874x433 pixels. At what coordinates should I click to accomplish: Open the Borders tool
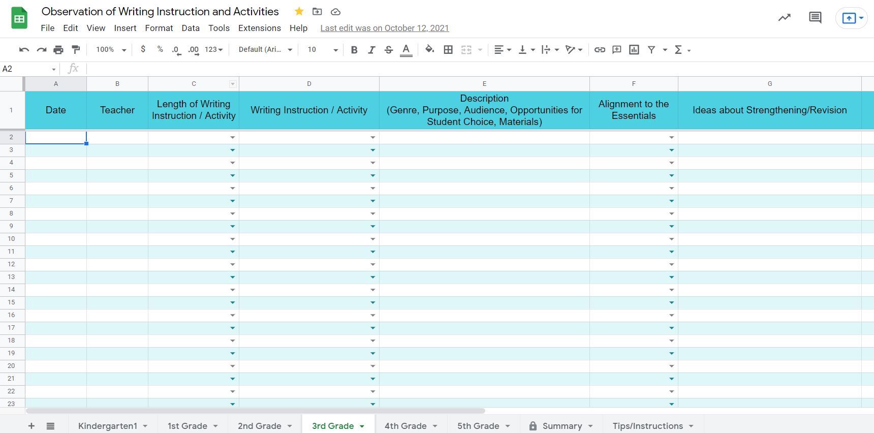click(x=448, y=49)
